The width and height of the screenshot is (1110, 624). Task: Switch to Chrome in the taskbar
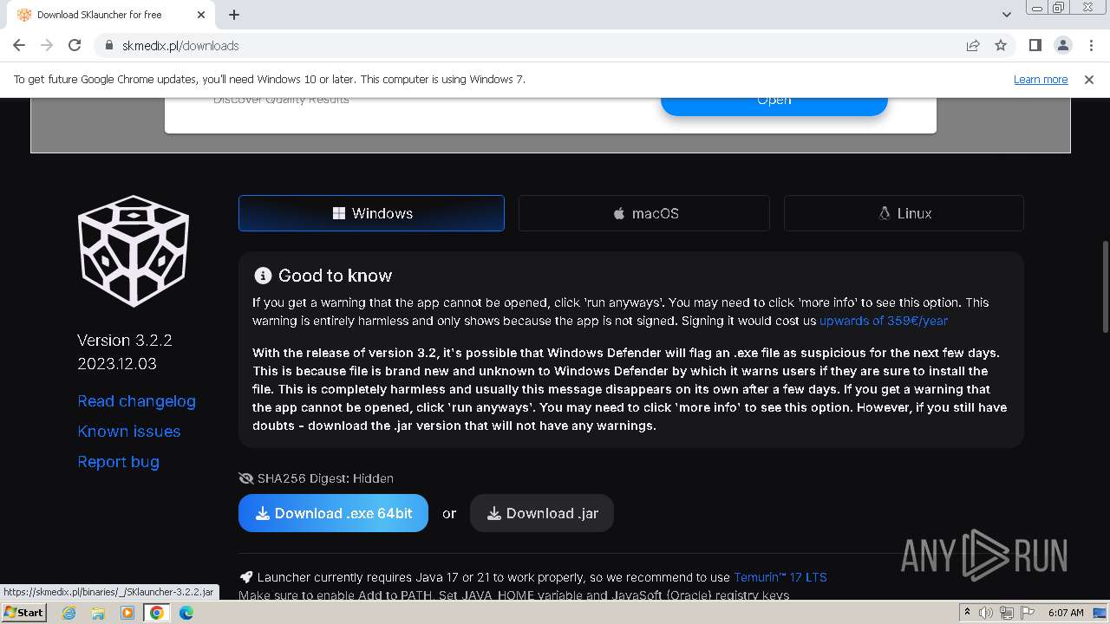point(157,613)
